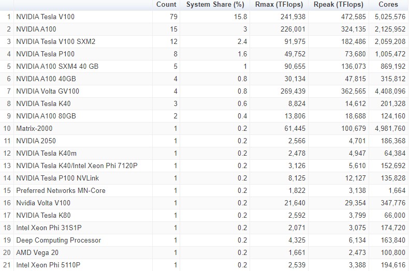Select NVIDIA Tesla K80 entry
Image resolution: width=409 pixels, height=271 pixels.
pos(43,216)
